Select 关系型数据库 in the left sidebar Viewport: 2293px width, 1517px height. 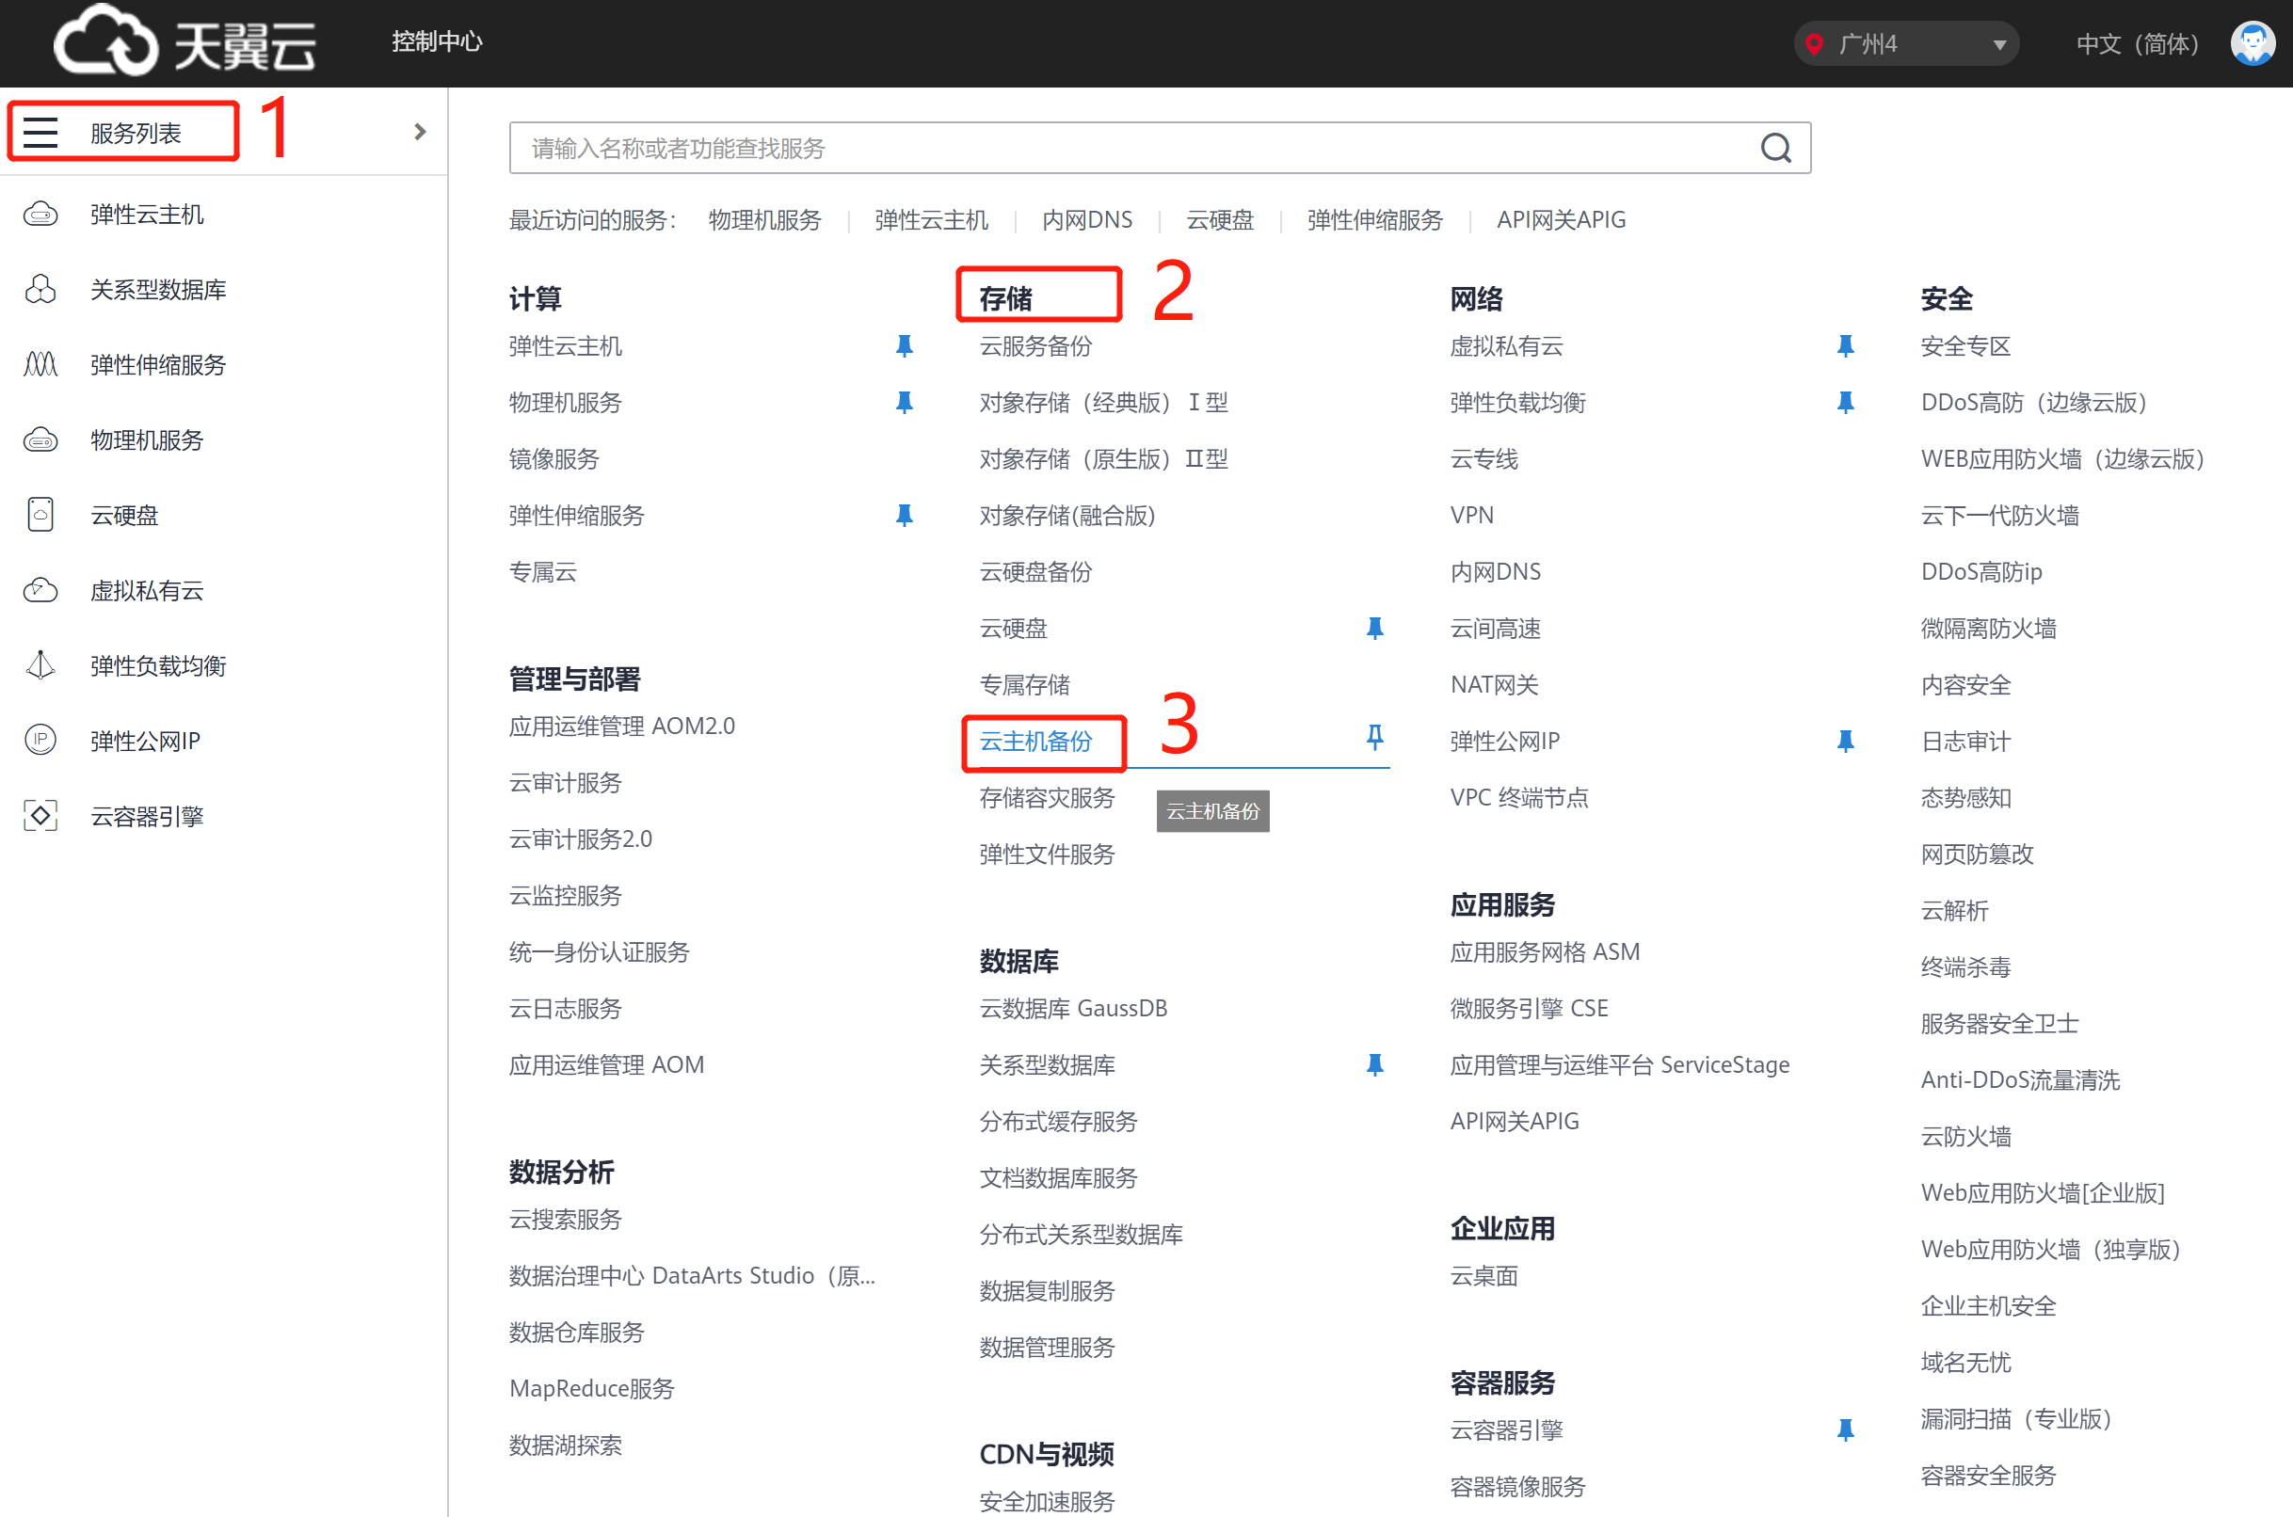tap(159, 289)
